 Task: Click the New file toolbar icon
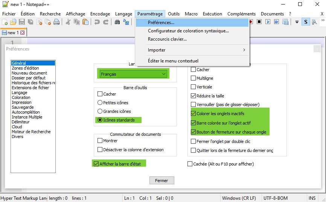(5, 22)
